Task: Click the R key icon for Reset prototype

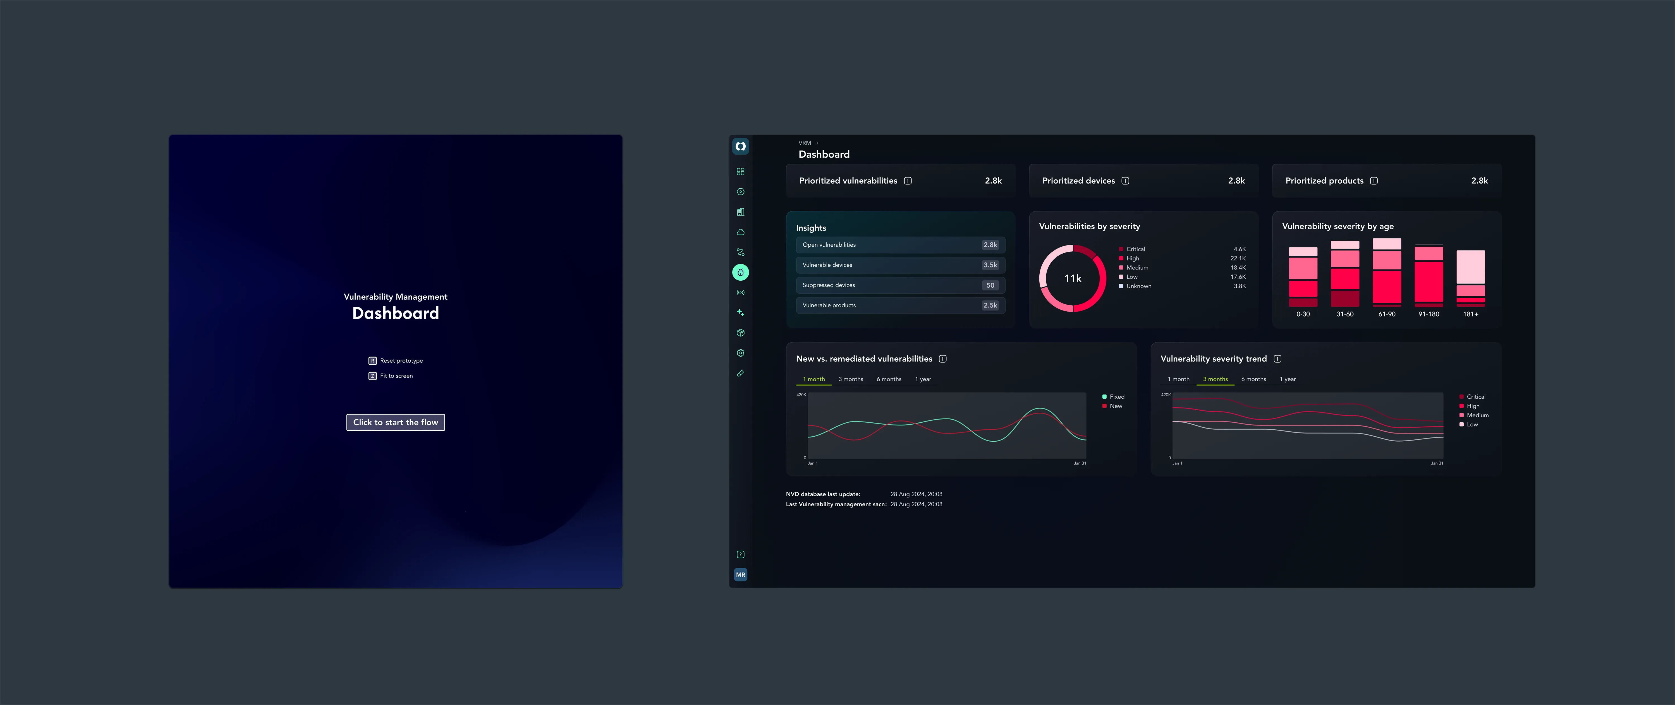Action: coord(373,361)
